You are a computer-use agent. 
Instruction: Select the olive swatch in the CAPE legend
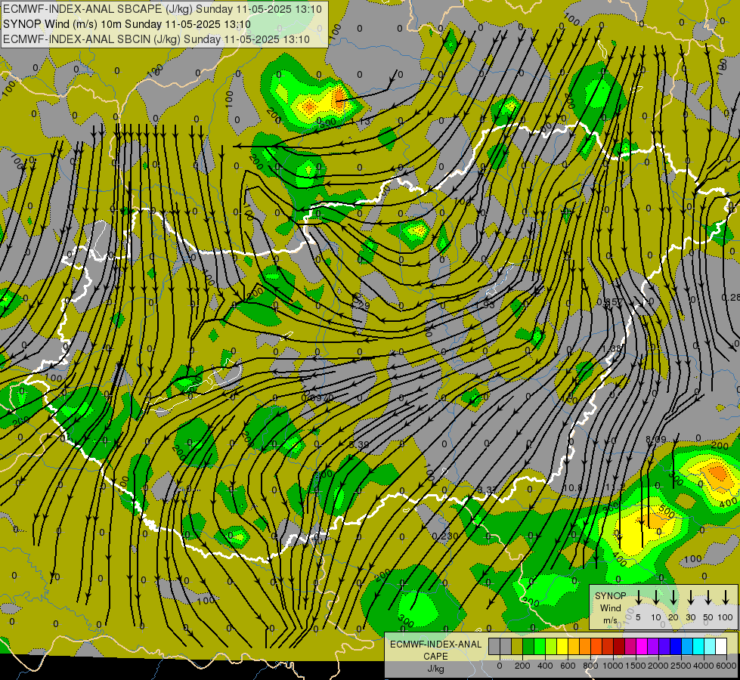(x=517, y=646)
